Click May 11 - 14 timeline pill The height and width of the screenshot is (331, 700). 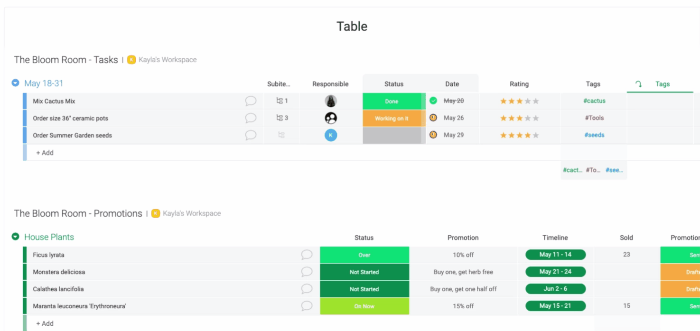point(555,255)
